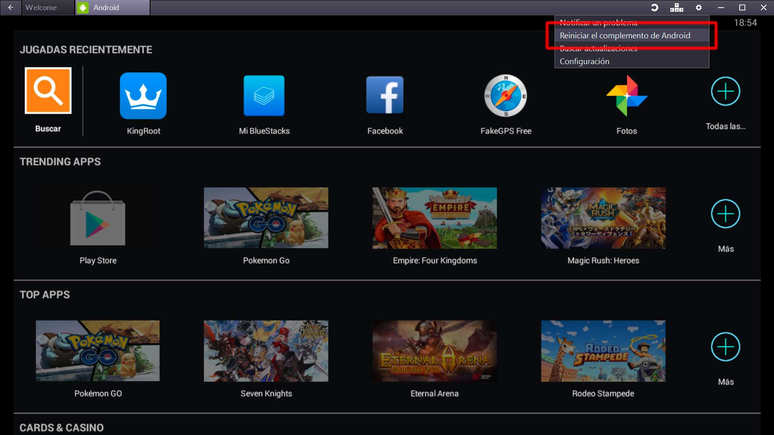Viewport: 774px width, 435px height.
Task: Click the Rodeo Stampede label
Action: tap(603, 393)
